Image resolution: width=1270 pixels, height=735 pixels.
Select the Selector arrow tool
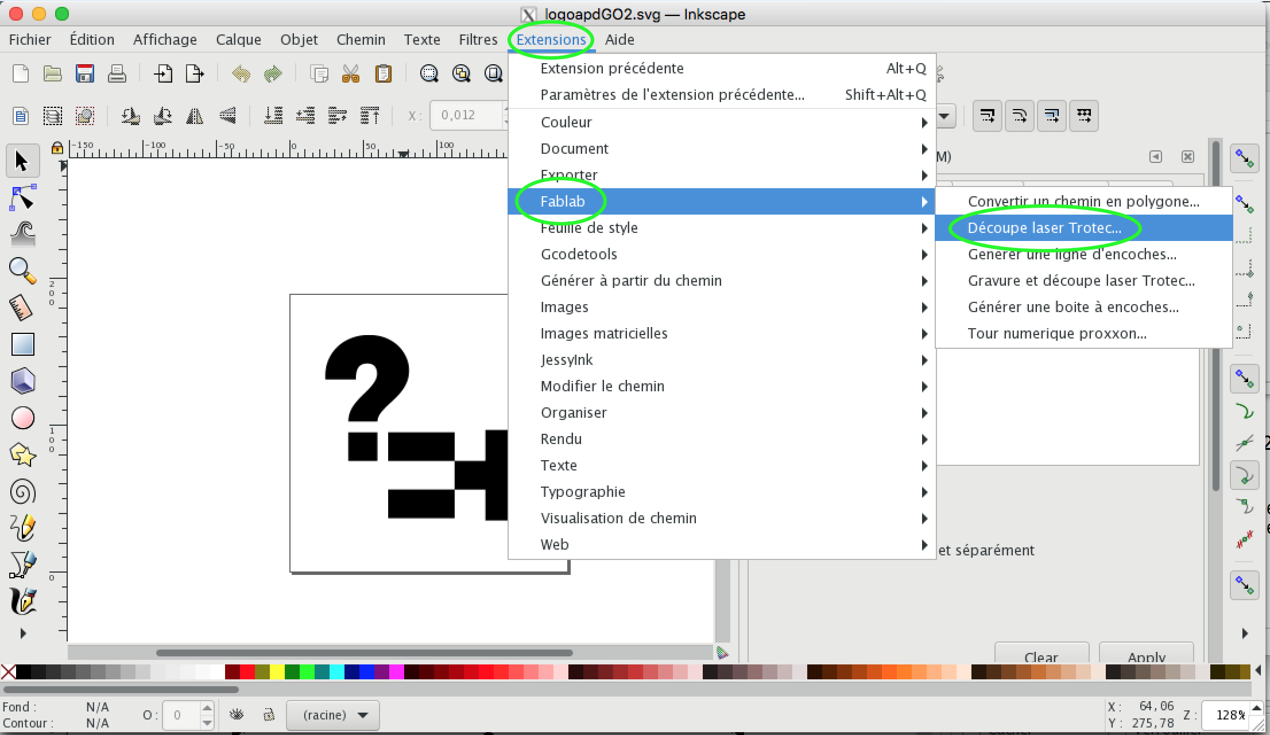point(22,161)
